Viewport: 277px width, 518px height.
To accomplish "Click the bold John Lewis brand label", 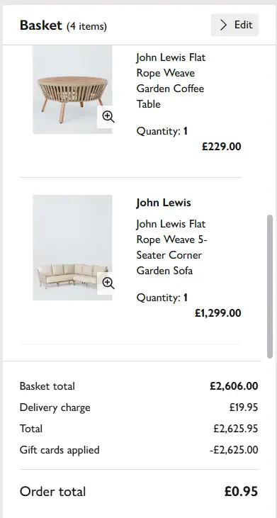I will point(164,203).
